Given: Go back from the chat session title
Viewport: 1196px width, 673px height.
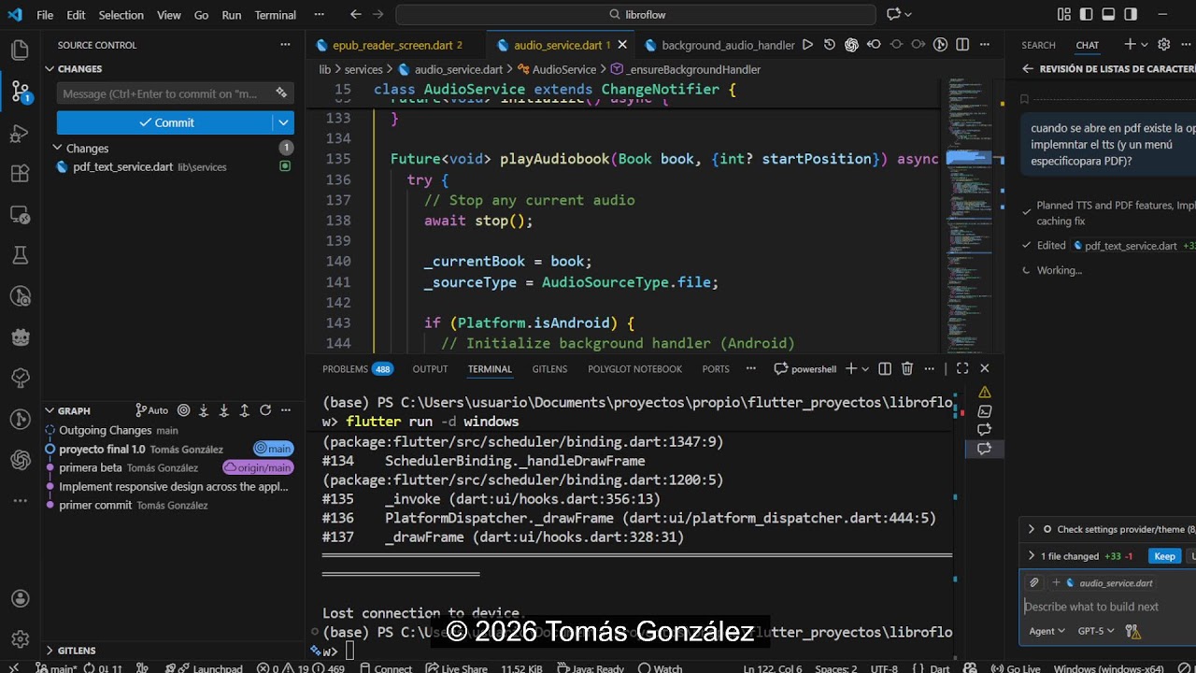Looking at the screenshot, I should (x=1028, y=69).
